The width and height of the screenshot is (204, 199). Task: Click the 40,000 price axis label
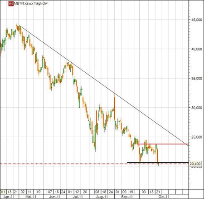click(196, 49)
